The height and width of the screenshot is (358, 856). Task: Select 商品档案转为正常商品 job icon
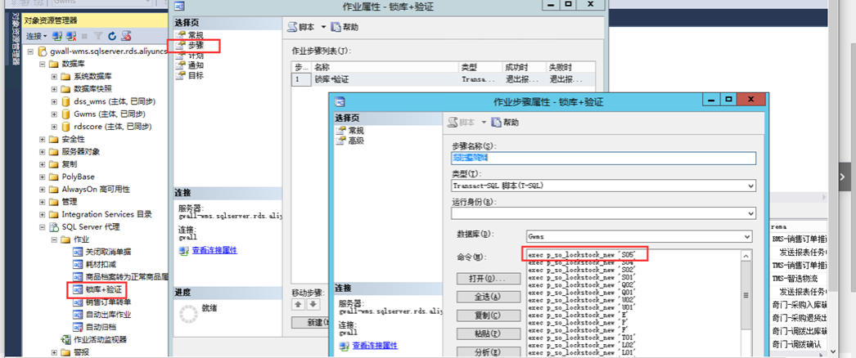78,277
